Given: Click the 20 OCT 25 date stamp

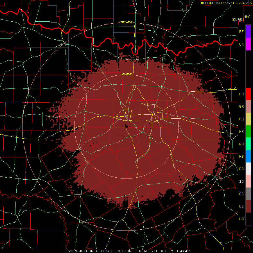Looking at the screenshot, I should pos(163,251).
